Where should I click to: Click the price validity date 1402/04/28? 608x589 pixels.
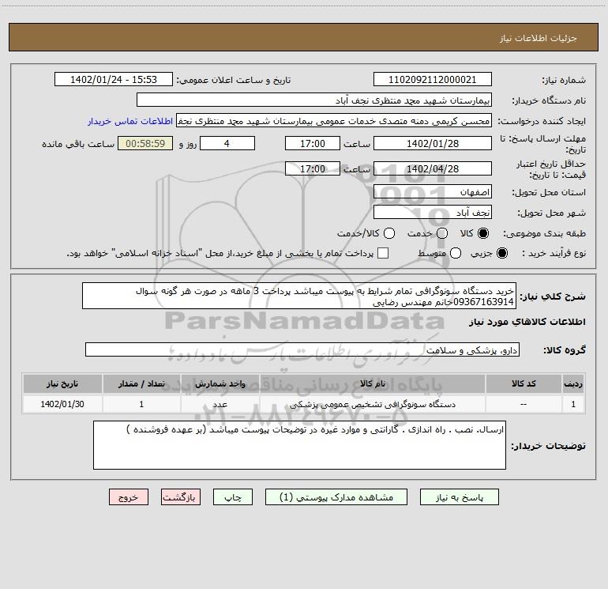pos(433,168)
